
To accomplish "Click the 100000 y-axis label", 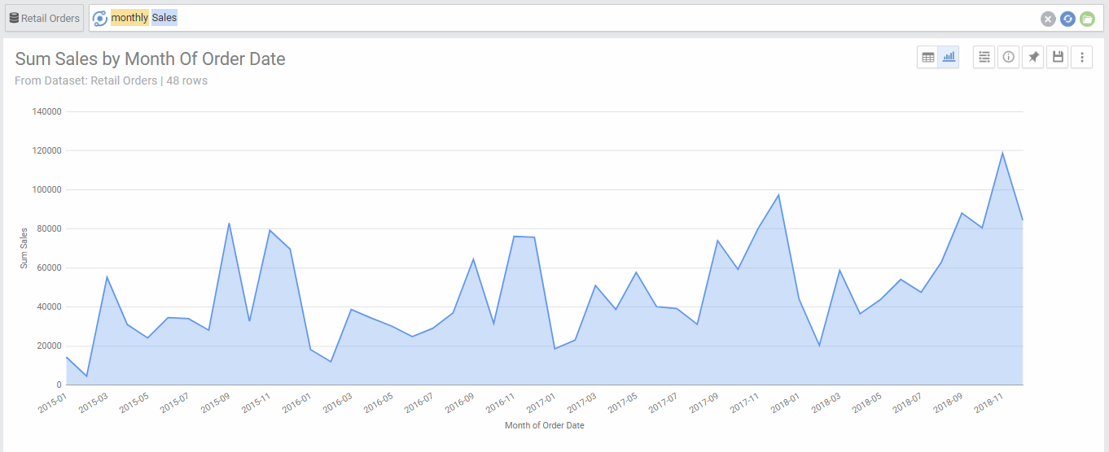I will [47, 190].
